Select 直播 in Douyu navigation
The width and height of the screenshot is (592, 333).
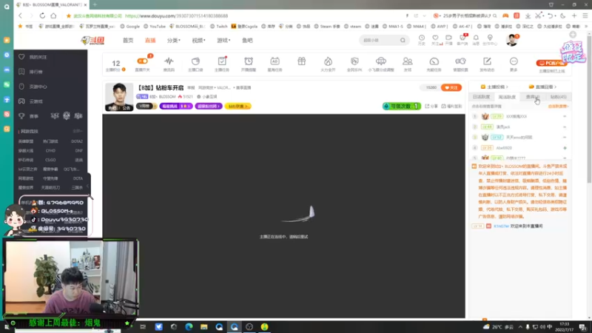(150, 41)
